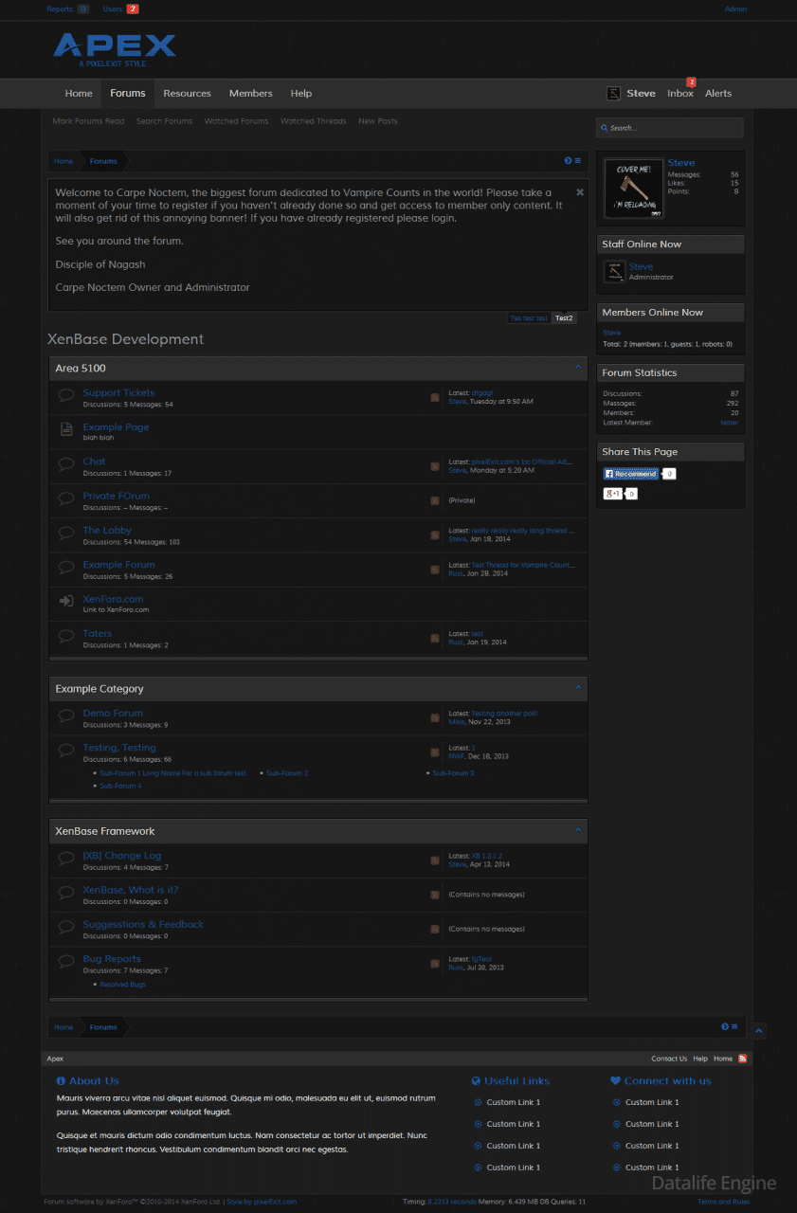The image size is (797, 1213).
Task: Click the Example Page document icon
Action: coord(66,429)
